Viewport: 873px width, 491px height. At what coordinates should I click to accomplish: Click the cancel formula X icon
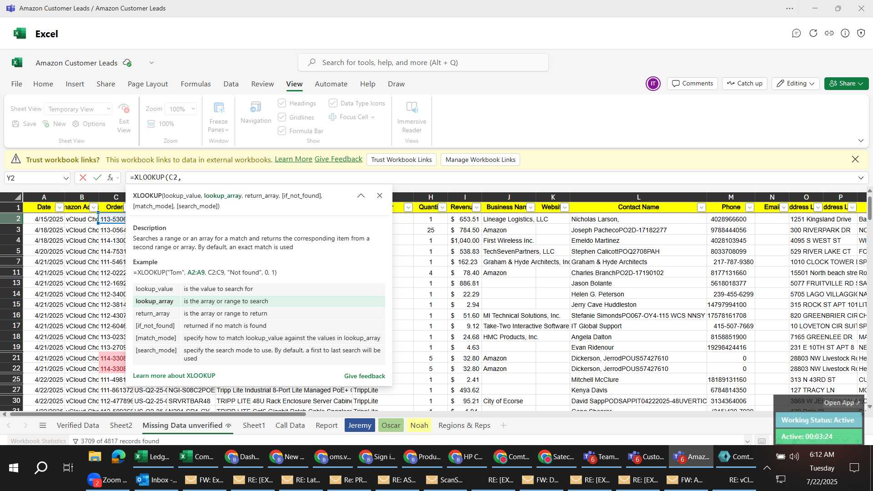pyautogui.click(x=83, y=178)
